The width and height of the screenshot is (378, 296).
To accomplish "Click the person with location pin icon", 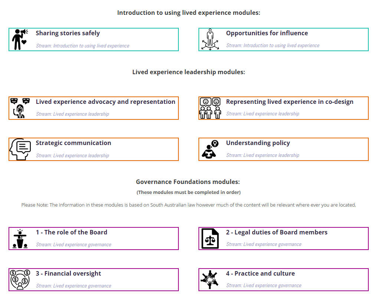I will [210, 149].
